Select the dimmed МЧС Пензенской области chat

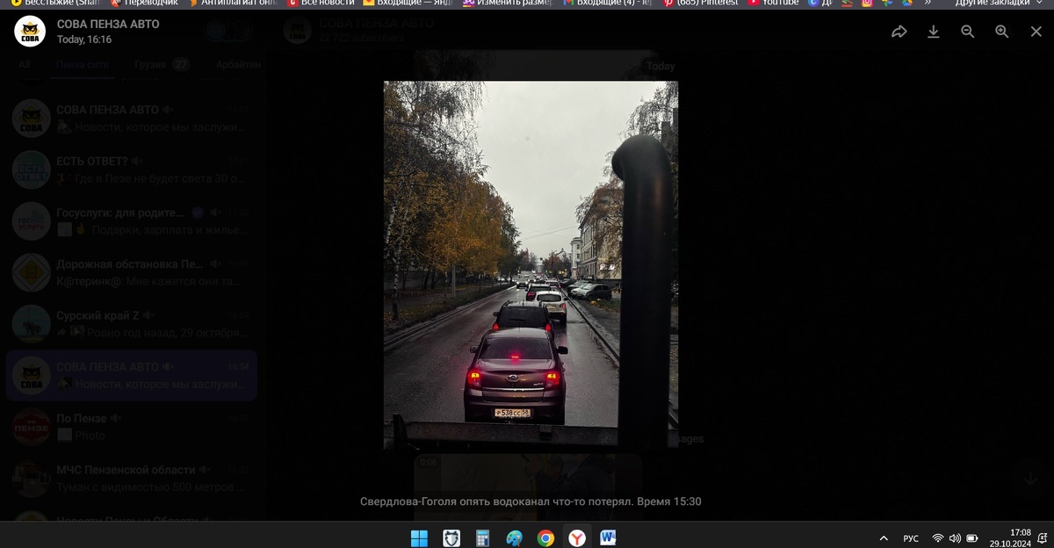132,478
